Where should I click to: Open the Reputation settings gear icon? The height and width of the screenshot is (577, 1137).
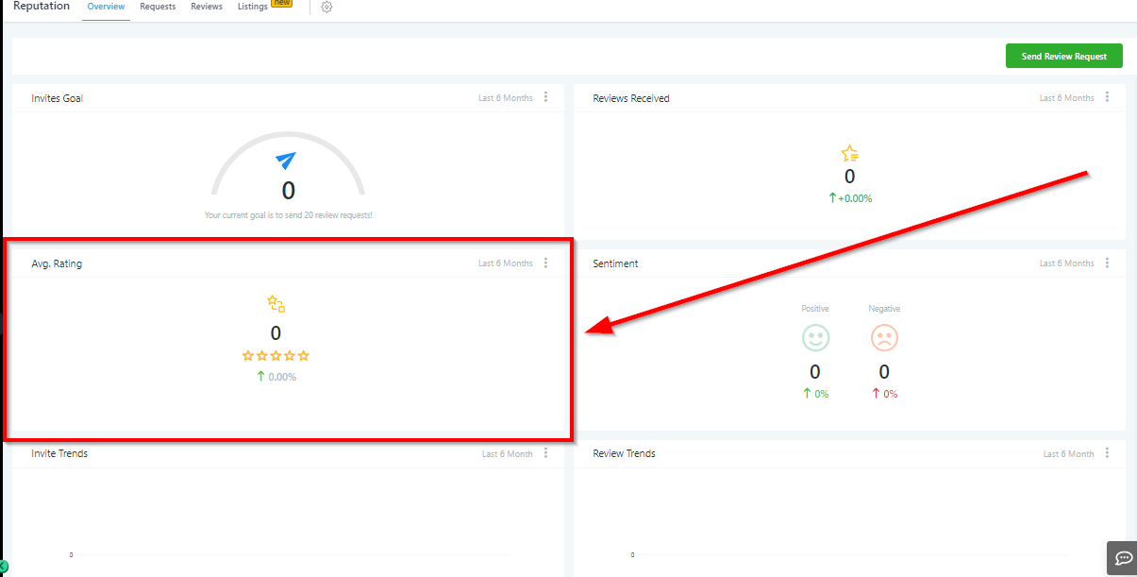point(326,8)
